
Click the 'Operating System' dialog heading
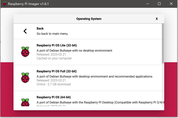(89, 19)
